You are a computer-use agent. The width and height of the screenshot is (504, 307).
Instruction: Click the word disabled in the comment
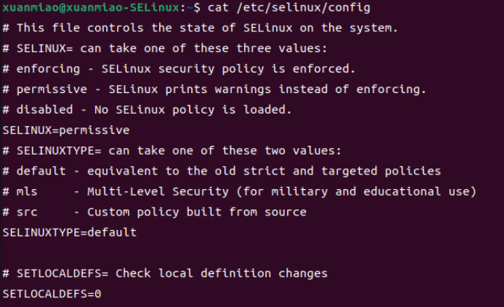point(40,110)
